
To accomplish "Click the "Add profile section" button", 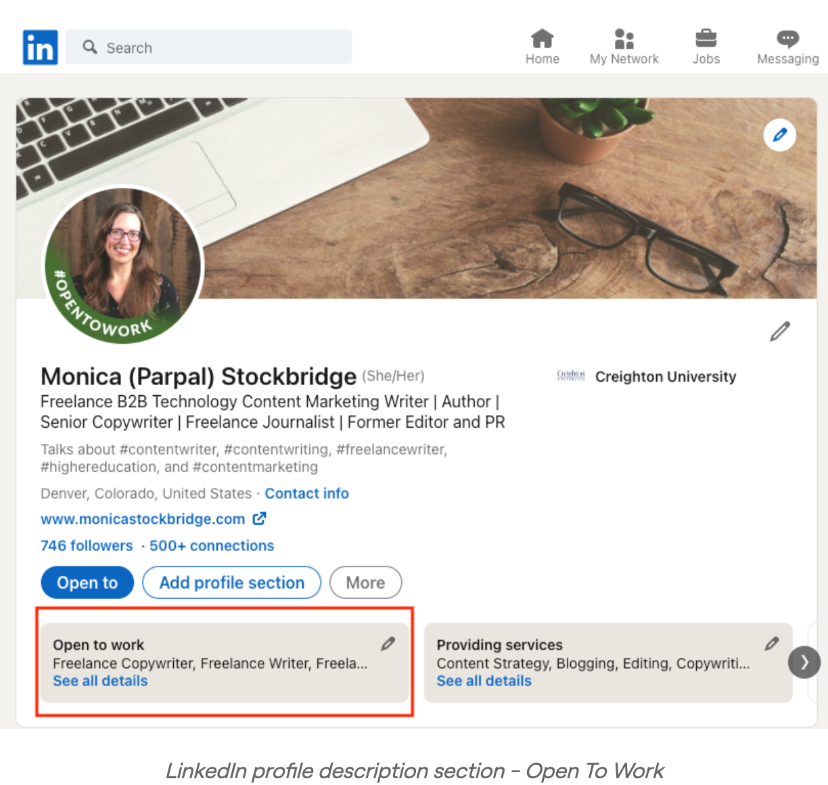I will [231, 582].
